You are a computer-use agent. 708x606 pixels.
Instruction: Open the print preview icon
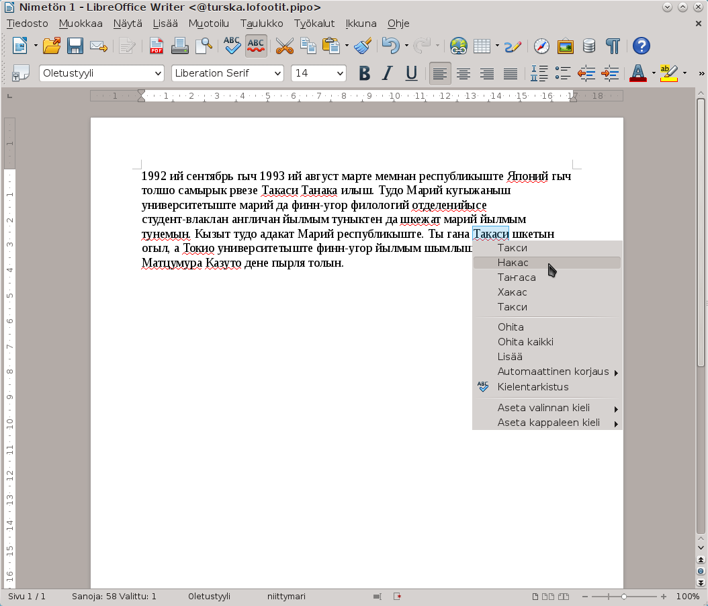204,46
